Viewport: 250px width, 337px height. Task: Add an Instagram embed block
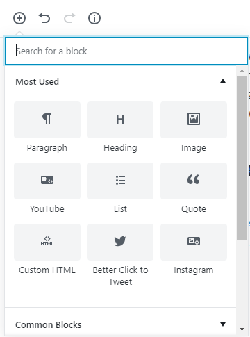194,249
